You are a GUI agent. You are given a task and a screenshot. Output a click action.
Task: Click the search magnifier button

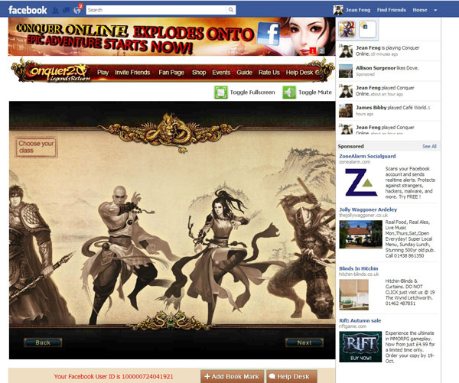[231, 10]
